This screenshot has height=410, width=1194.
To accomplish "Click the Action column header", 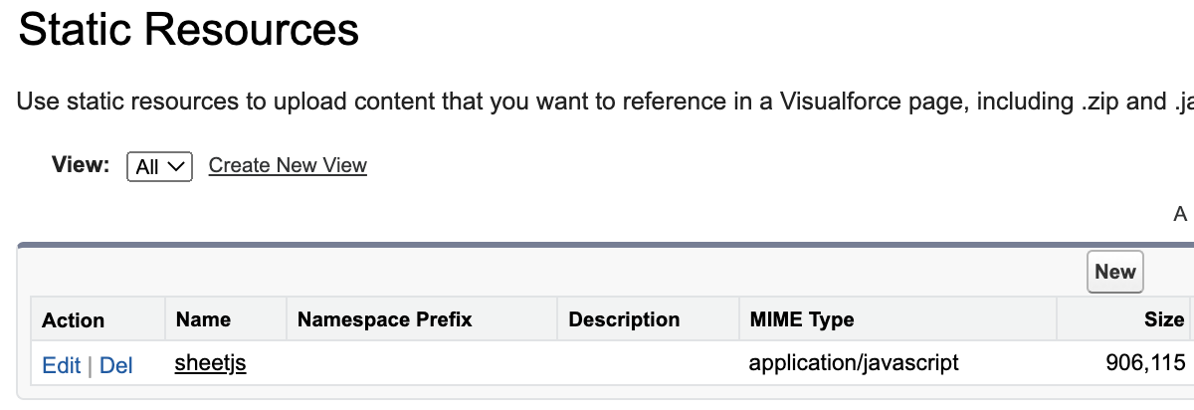I will [x=73, y=319].
